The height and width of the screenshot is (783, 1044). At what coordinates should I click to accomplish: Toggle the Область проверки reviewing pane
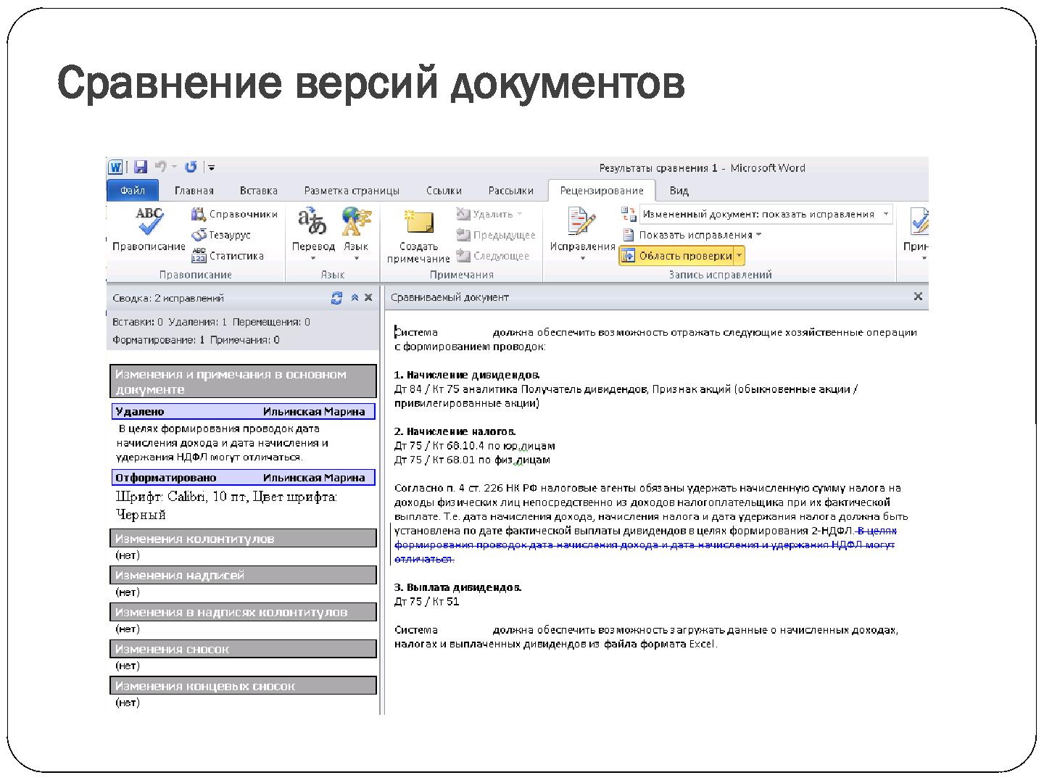coord(676,255)
